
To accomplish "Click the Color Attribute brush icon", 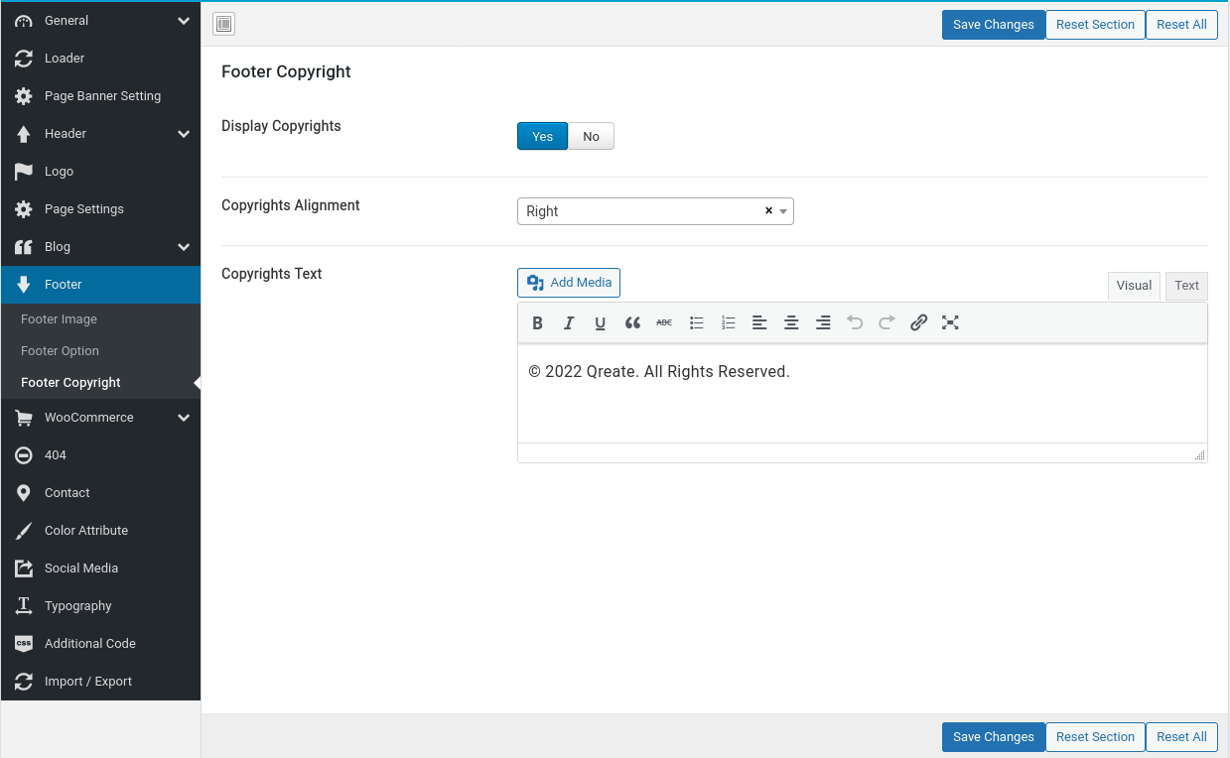I will (24, 531).
